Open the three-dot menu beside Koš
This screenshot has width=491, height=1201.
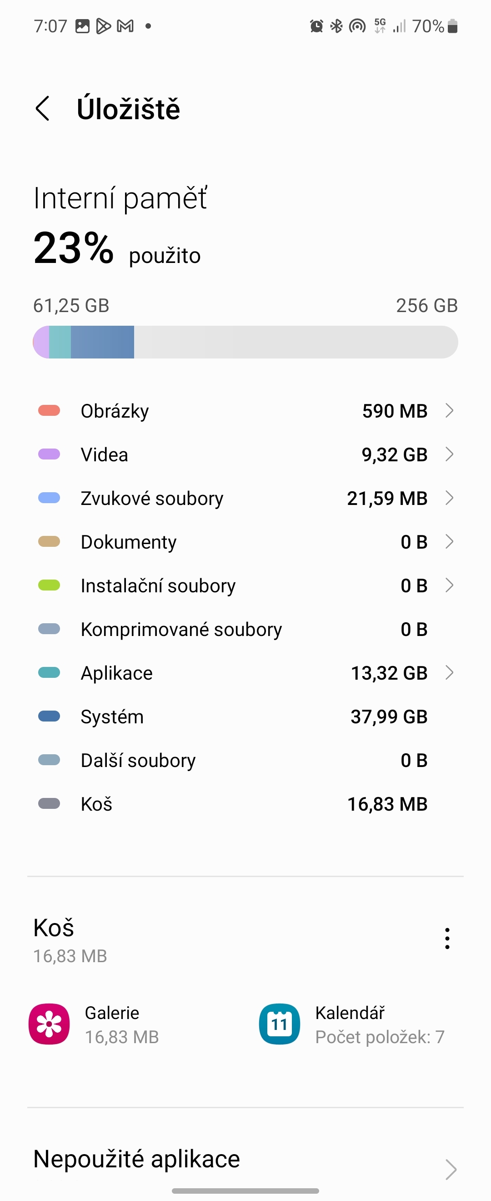pyautogui.click(x=447, y=938)
